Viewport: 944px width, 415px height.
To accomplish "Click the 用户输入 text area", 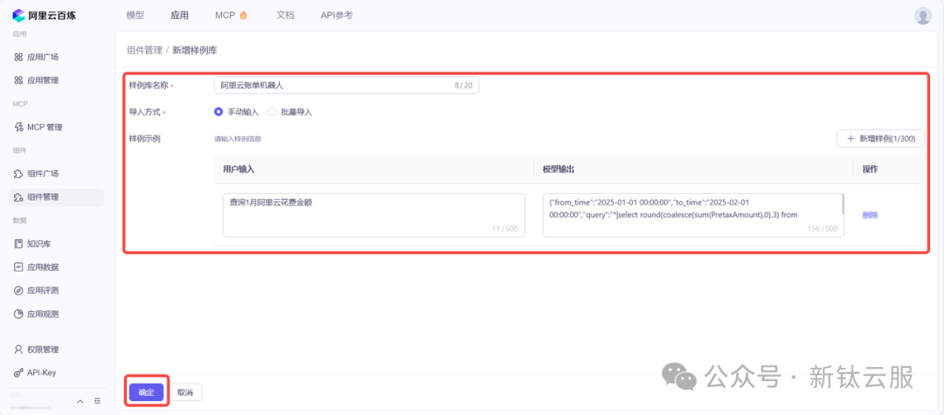I will (x=374, y=215).
